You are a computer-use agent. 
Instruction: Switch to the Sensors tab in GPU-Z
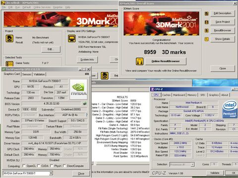27,74
